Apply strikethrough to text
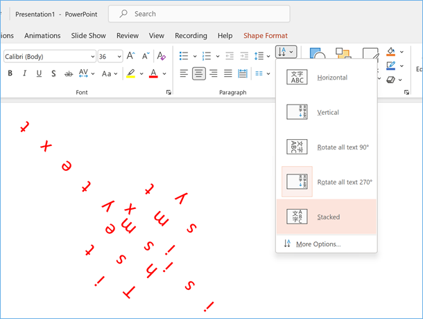The height and width of the screenshot is (319, 423). [68, 73]
